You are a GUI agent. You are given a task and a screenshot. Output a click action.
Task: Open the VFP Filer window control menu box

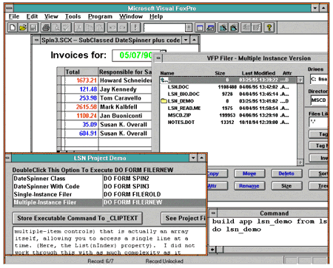158,58
